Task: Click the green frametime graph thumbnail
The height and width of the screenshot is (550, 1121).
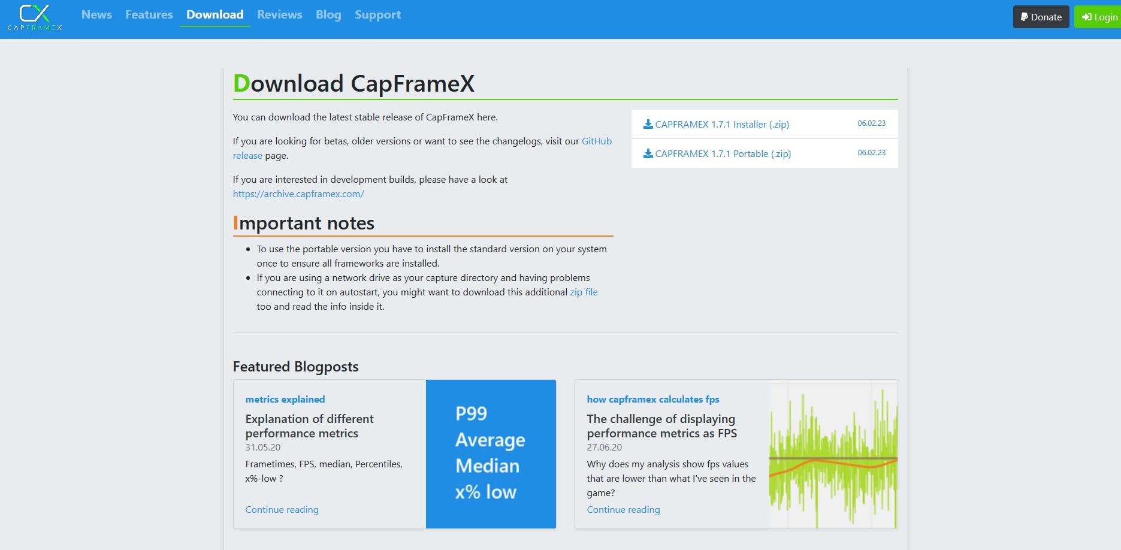Action: pyautogui.click(x=833, y=454)
